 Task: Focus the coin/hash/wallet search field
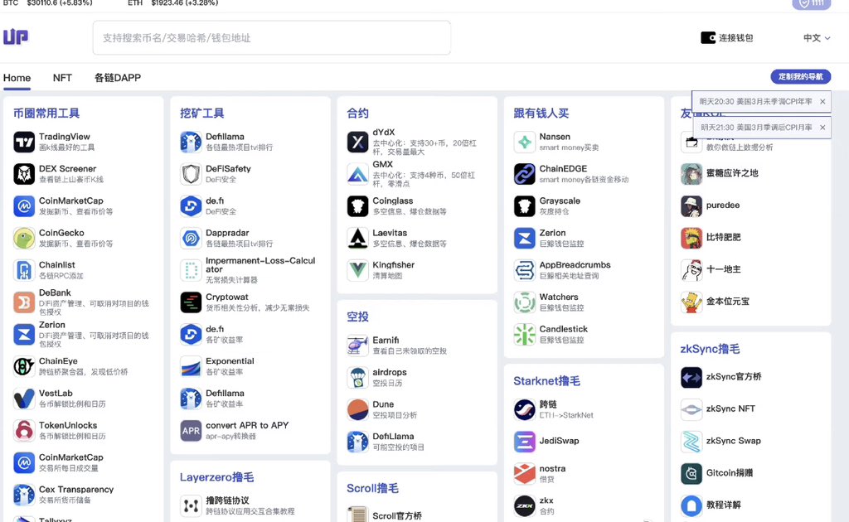click(271, 38)
